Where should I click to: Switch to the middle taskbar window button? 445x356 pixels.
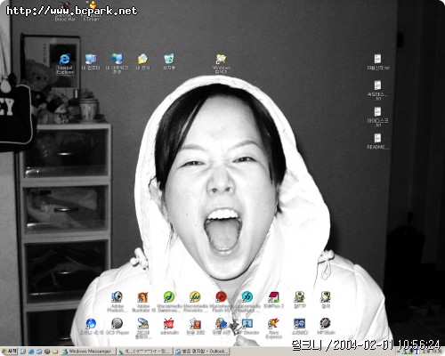[x=144, y=352]
